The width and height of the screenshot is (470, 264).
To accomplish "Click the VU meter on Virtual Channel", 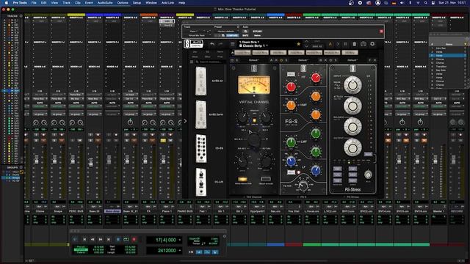I will 254,85.
